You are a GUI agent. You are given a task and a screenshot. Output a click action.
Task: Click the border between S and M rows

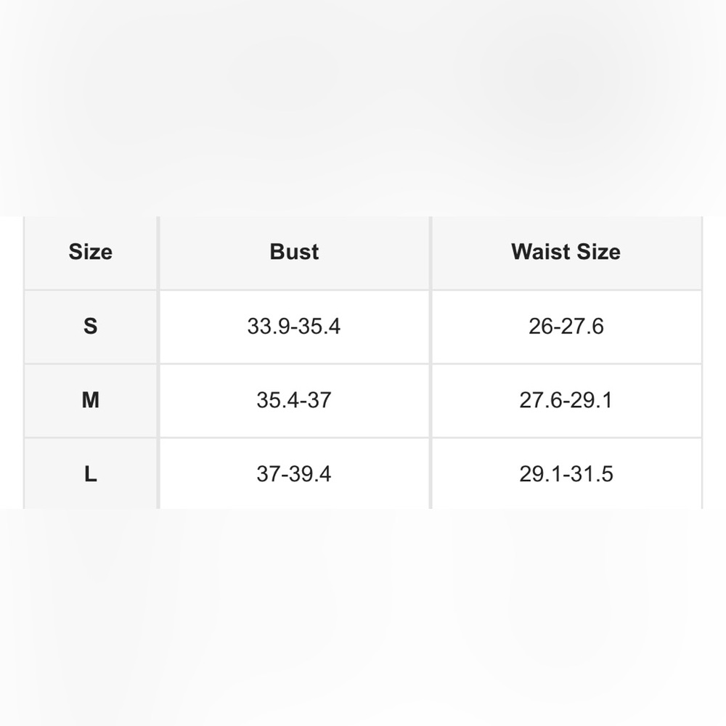click(x=363, y=364)
